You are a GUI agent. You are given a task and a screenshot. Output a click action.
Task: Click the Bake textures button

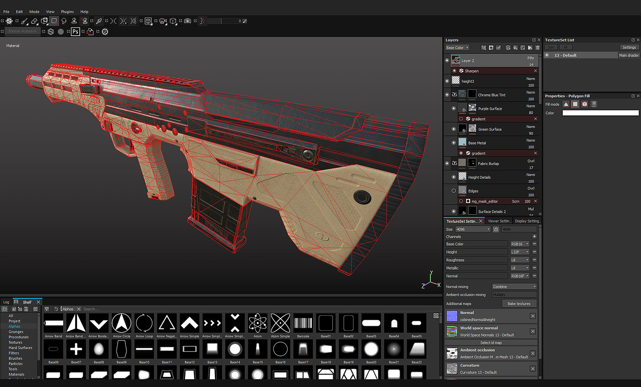point(519,303)
